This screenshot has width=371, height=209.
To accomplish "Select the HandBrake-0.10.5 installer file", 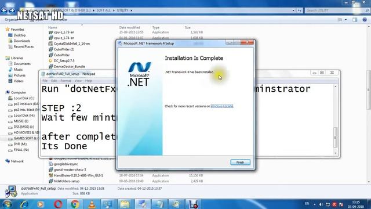I will pyautogui.click(x=78, y=175).
